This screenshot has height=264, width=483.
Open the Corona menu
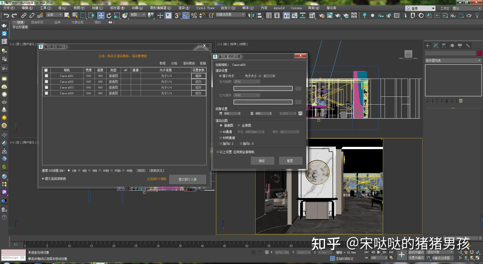coord(296,8)
